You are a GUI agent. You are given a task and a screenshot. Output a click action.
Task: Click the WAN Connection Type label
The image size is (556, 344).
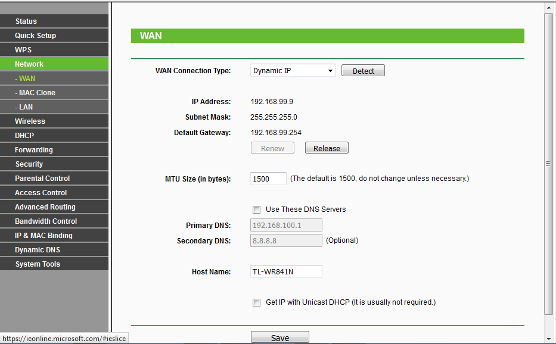pyautogui.click(x=193, y=70)
